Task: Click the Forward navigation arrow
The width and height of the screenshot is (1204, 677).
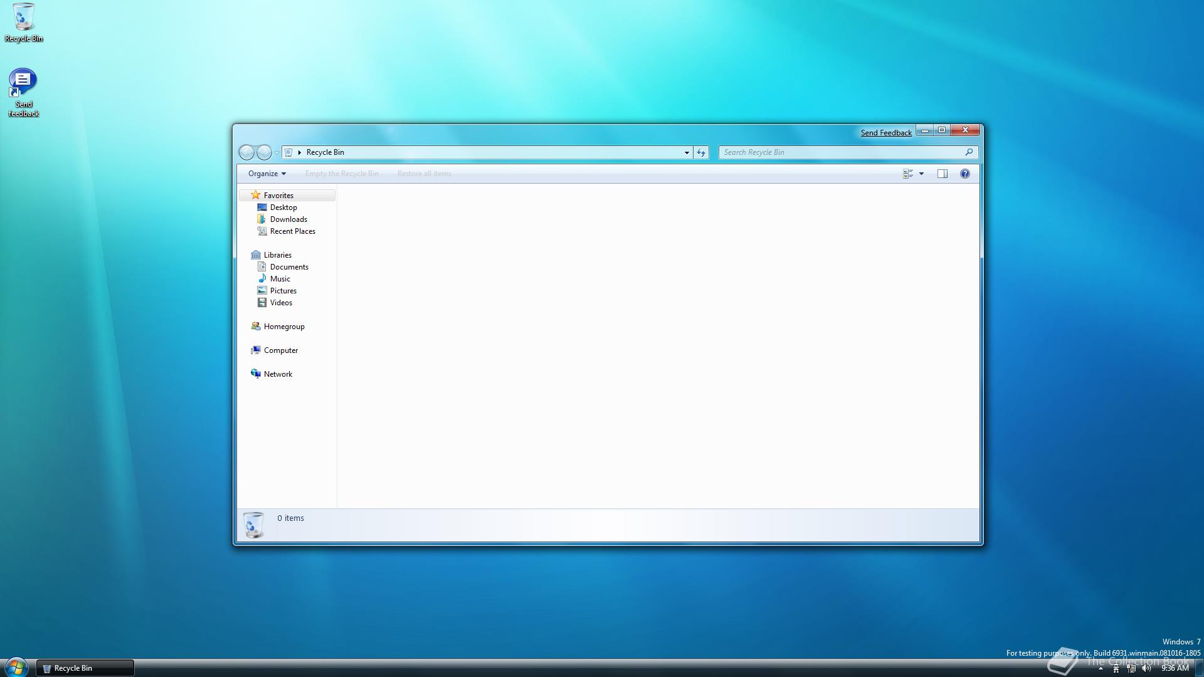Action: tap(264, 152)
